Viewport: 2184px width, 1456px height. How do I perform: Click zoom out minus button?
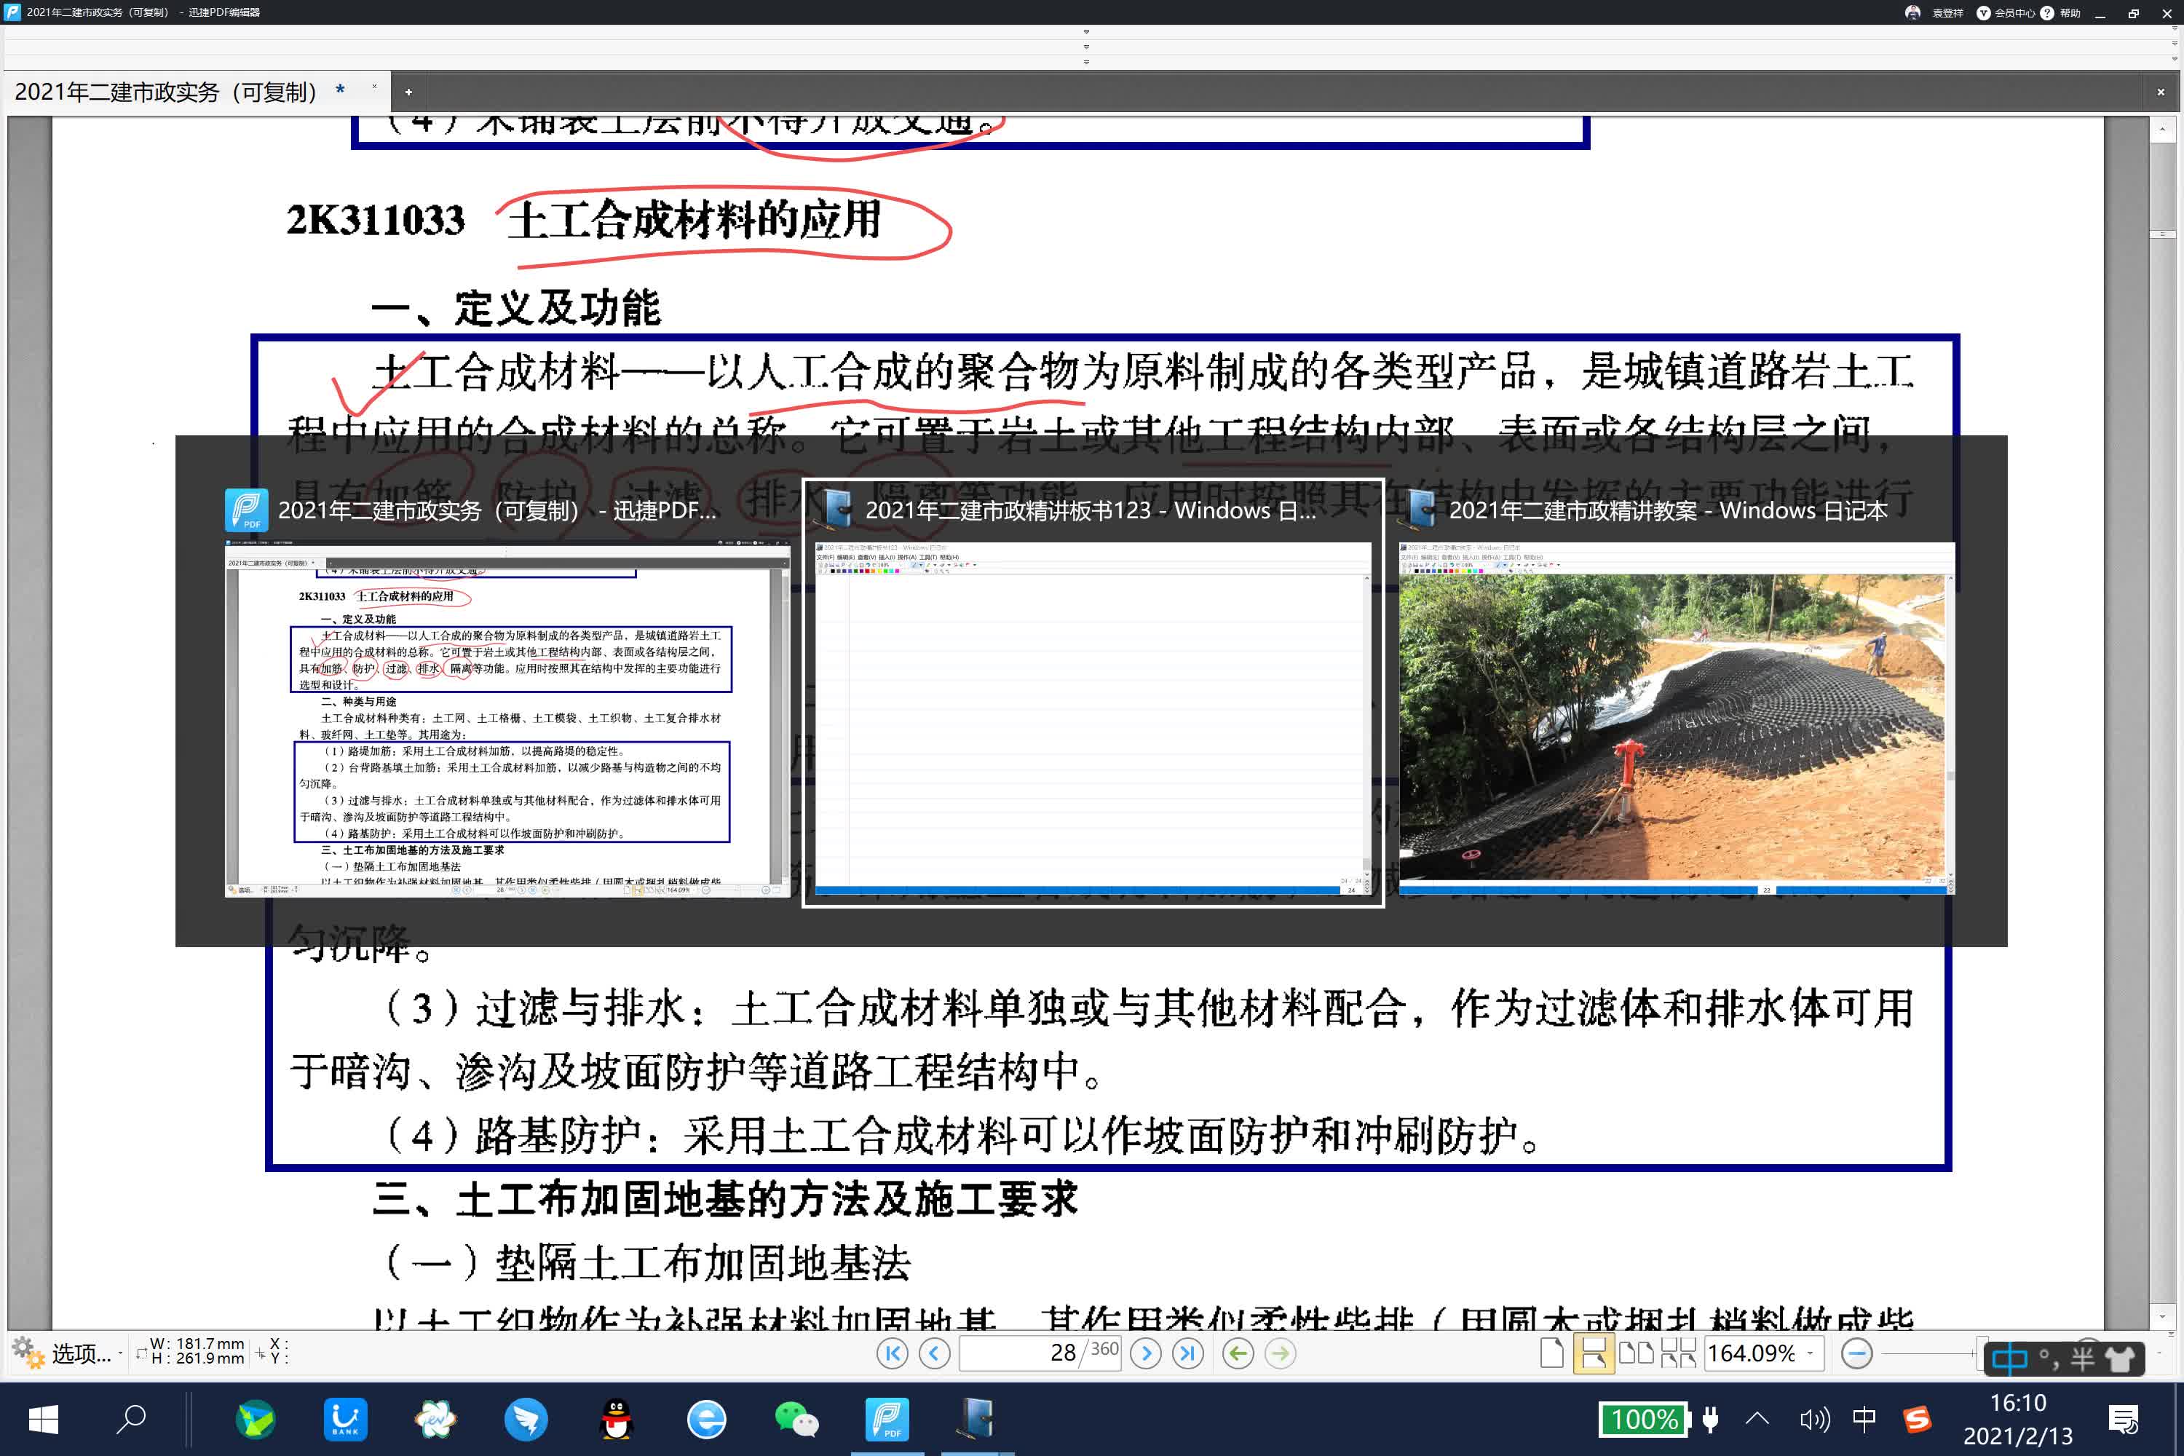[1856, 1353]
